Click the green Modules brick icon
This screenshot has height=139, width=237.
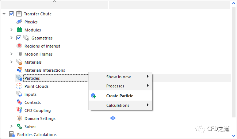point(19,30)
